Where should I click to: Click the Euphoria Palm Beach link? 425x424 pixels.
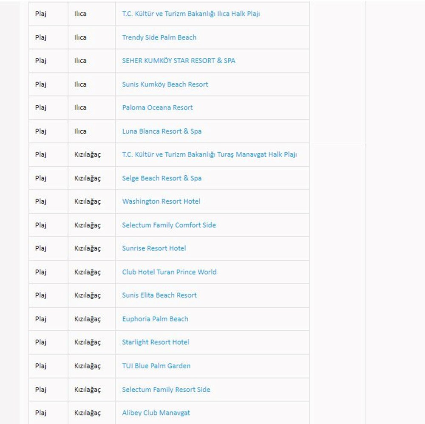155,319
